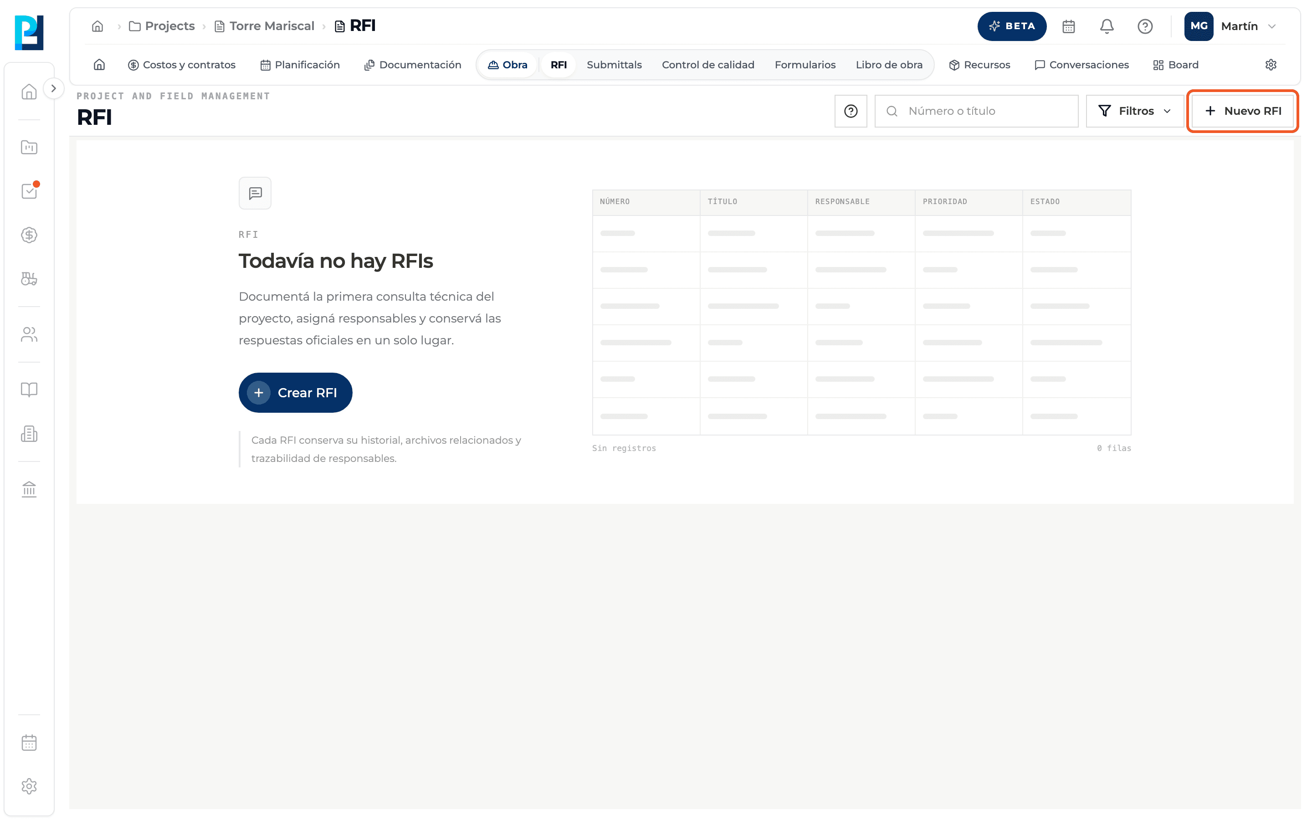Switch to the Formularios tab
Viewport: 1312px width, 820px height.
pos(805,65)
